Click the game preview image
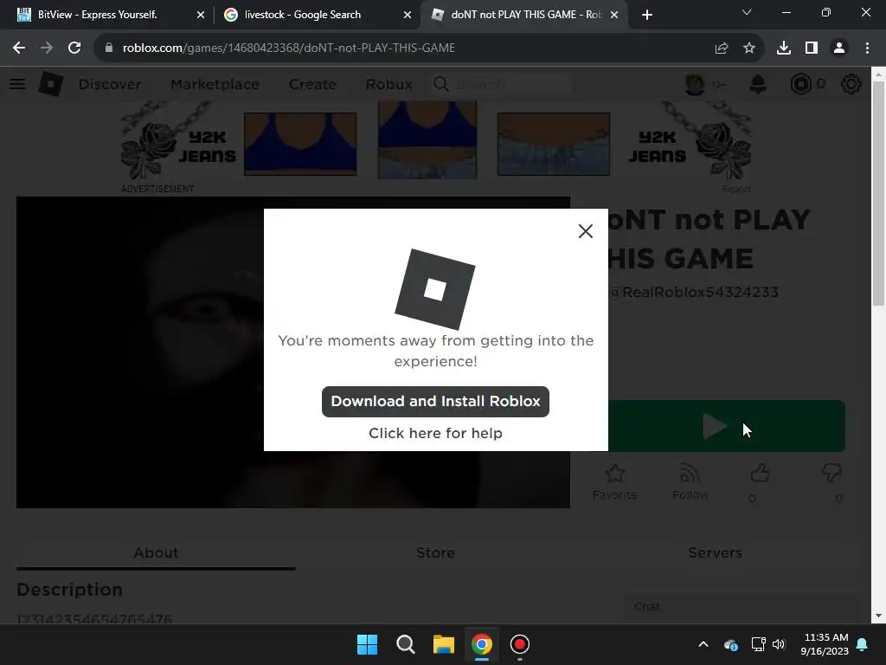The height and width of the screenshot is (665, 886). [x=140, y=352]
